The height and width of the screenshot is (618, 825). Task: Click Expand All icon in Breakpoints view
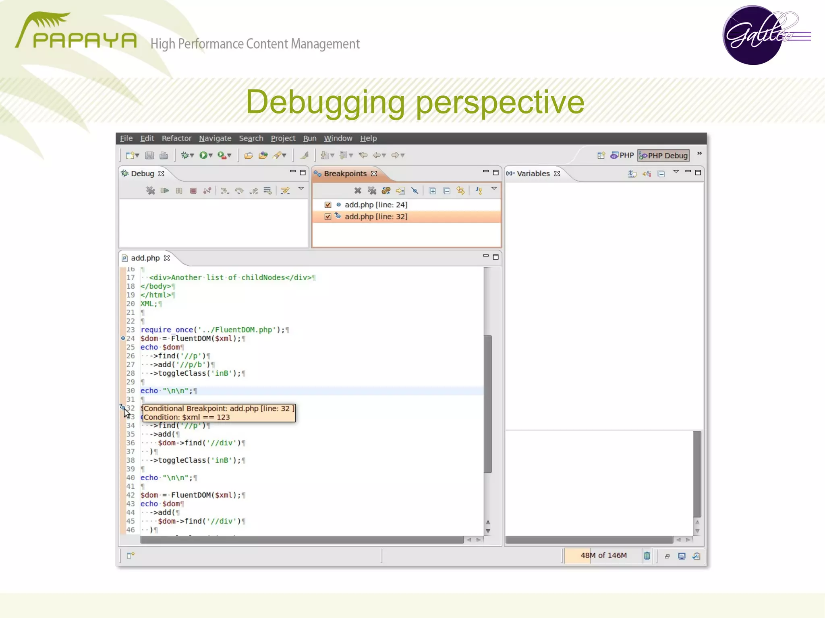[432, 191]
